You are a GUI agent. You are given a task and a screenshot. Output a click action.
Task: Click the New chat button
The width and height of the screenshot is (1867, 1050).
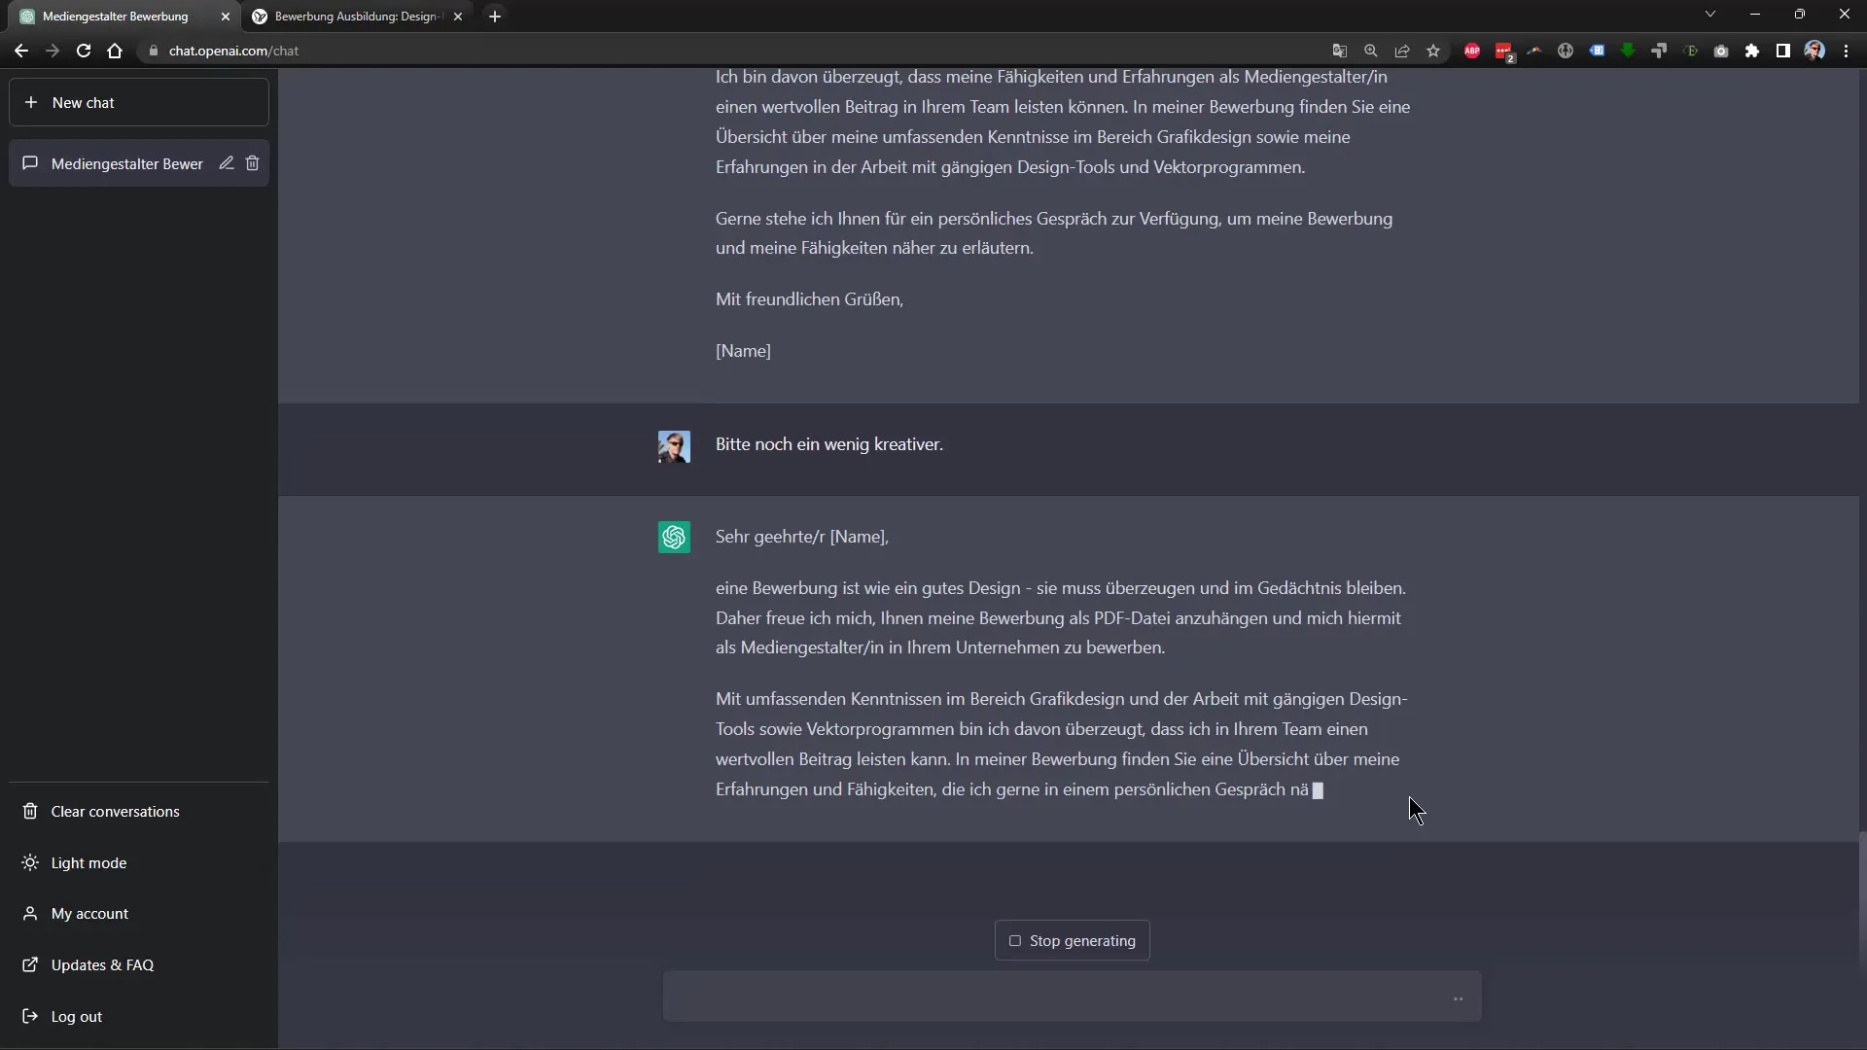point(140,101)
